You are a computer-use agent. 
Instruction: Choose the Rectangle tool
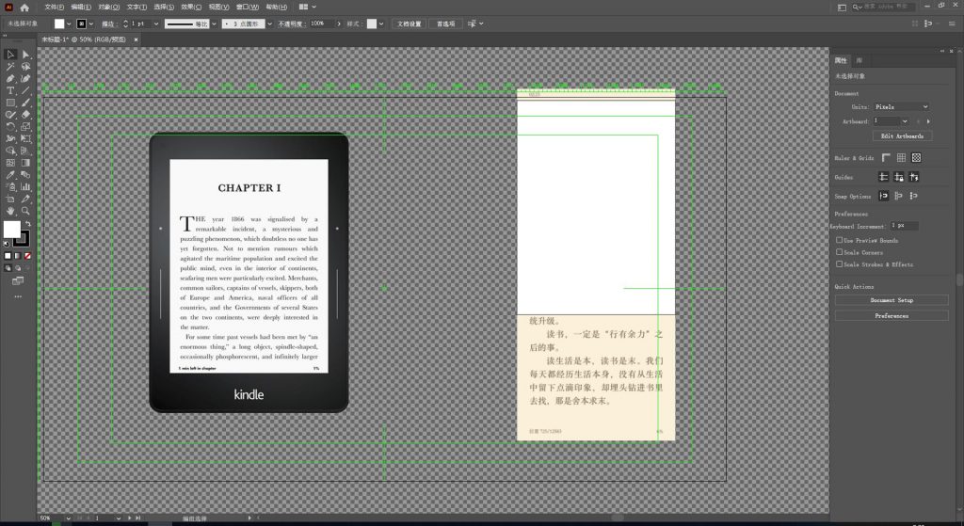click(10, 103)
